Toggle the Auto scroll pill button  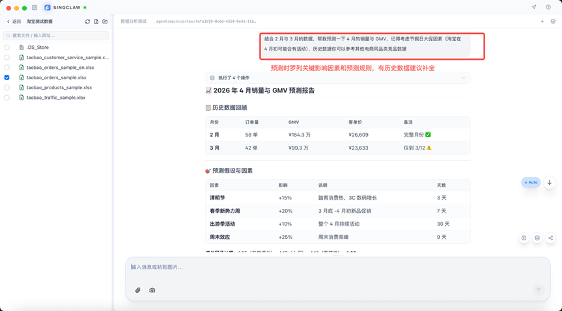tap(531, 182)
